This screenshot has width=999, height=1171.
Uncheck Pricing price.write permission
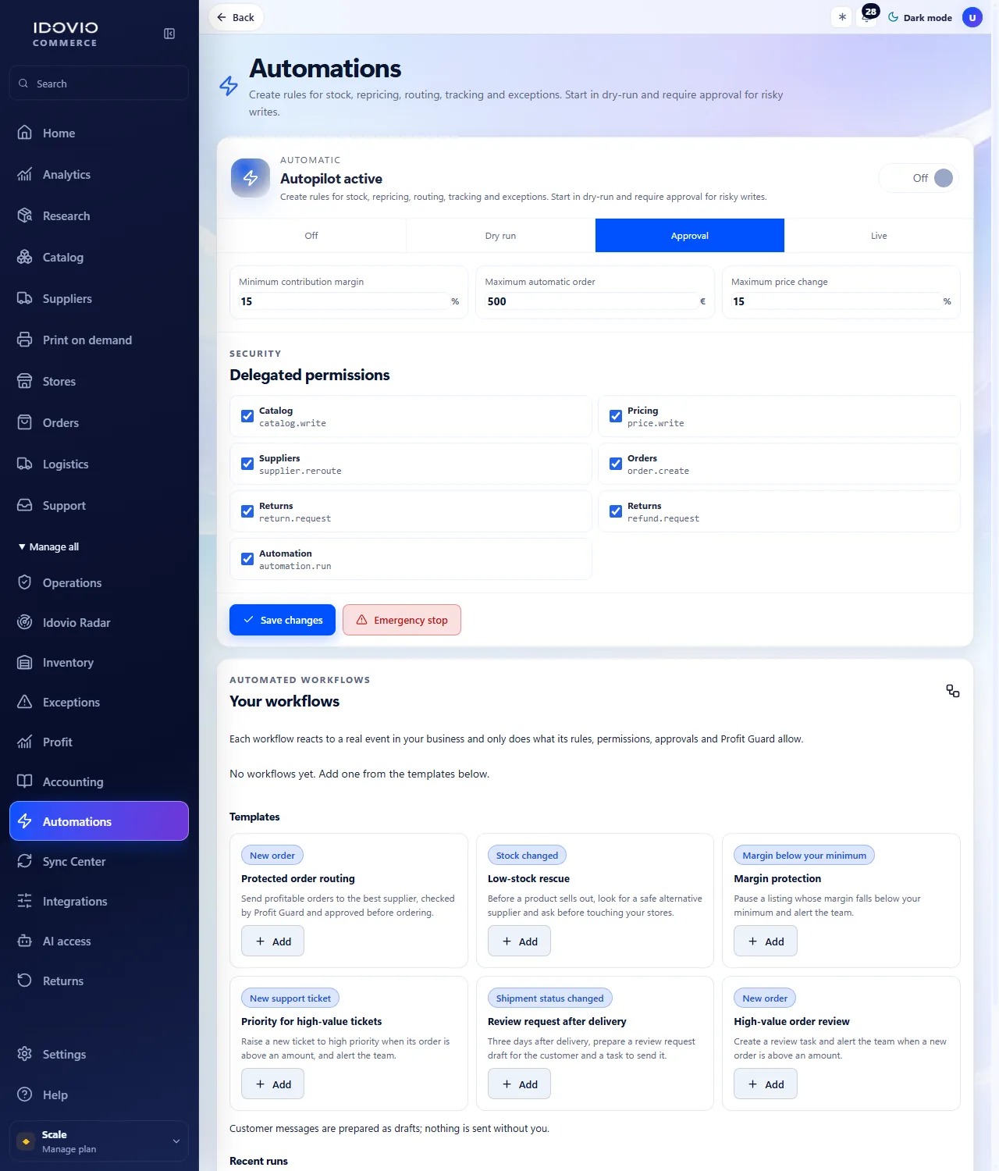tap(616, 416)
